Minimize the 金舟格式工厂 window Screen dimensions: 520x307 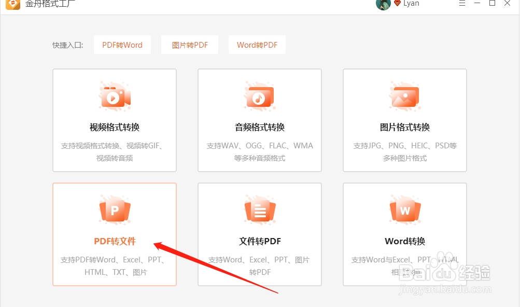pyautogui.click(x=477, y=3)
